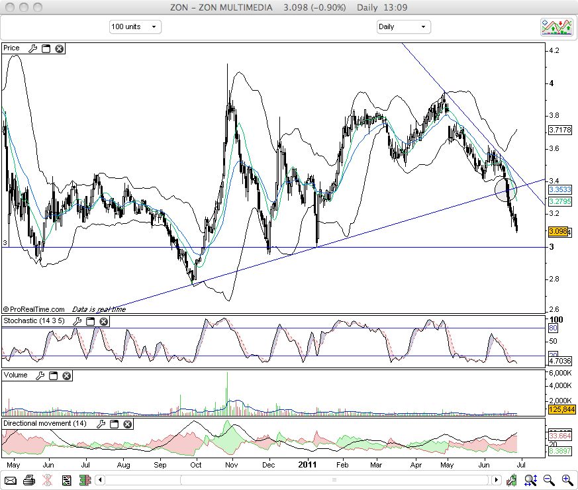
Task: Click the chart image icon in bottom toolbar
Action: [x=67, y=481]
